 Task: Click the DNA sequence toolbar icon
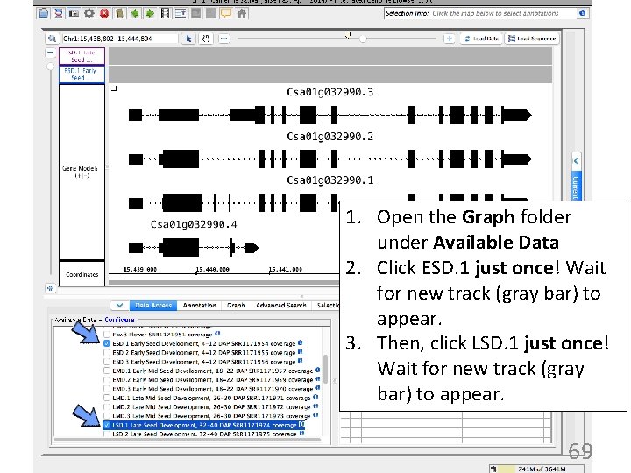[x=59, y=13]
